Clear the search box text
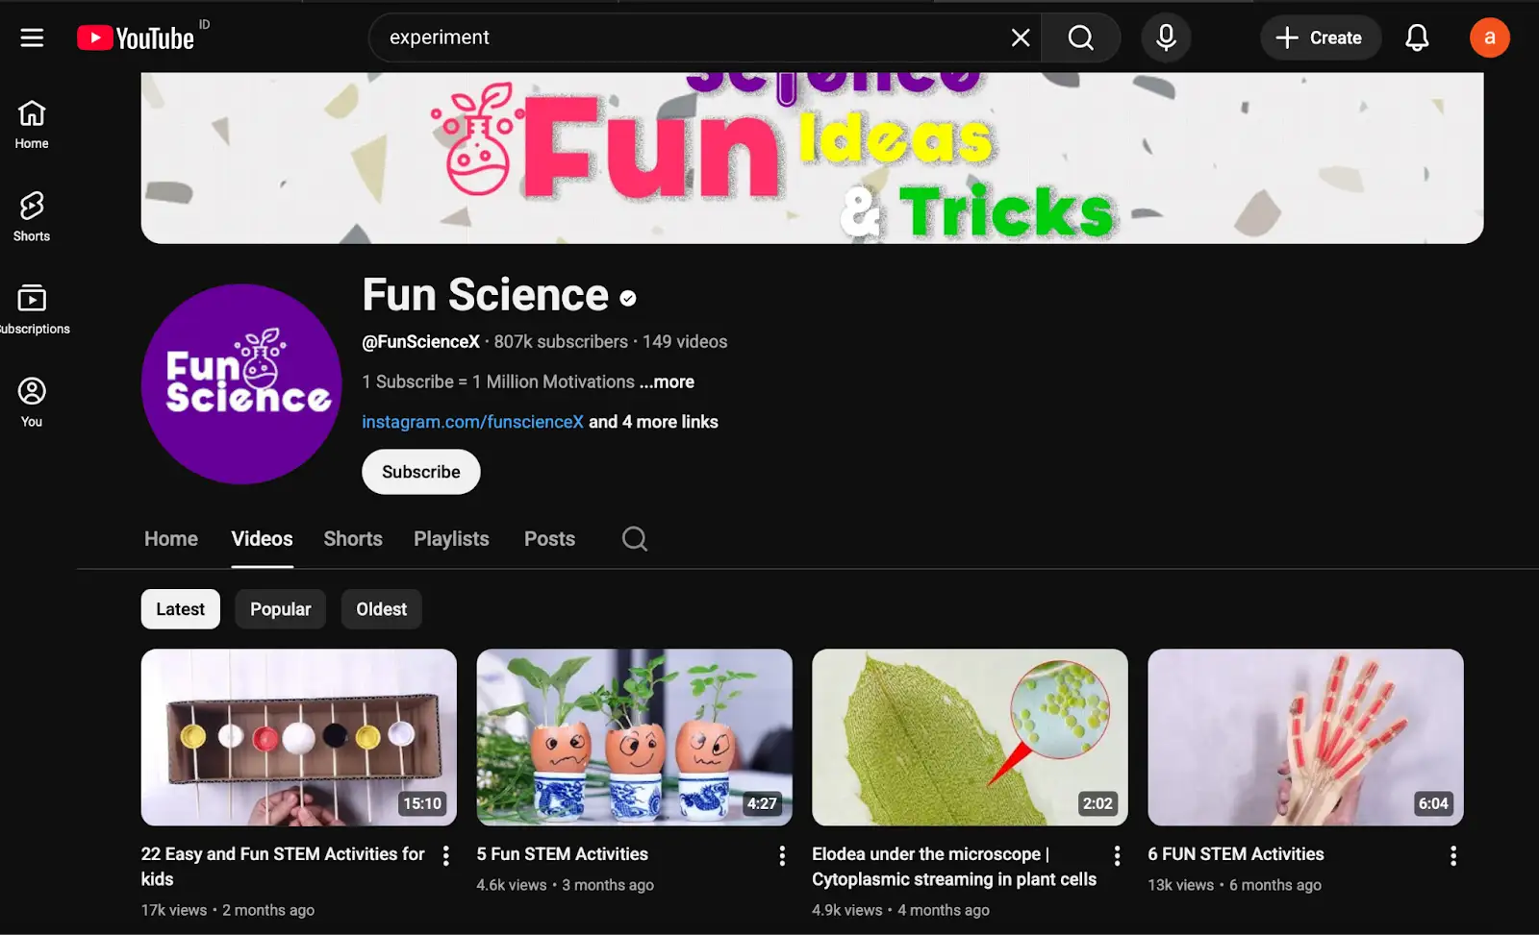This screenshot has height=935, width=1539. (x=1021, y=37)
